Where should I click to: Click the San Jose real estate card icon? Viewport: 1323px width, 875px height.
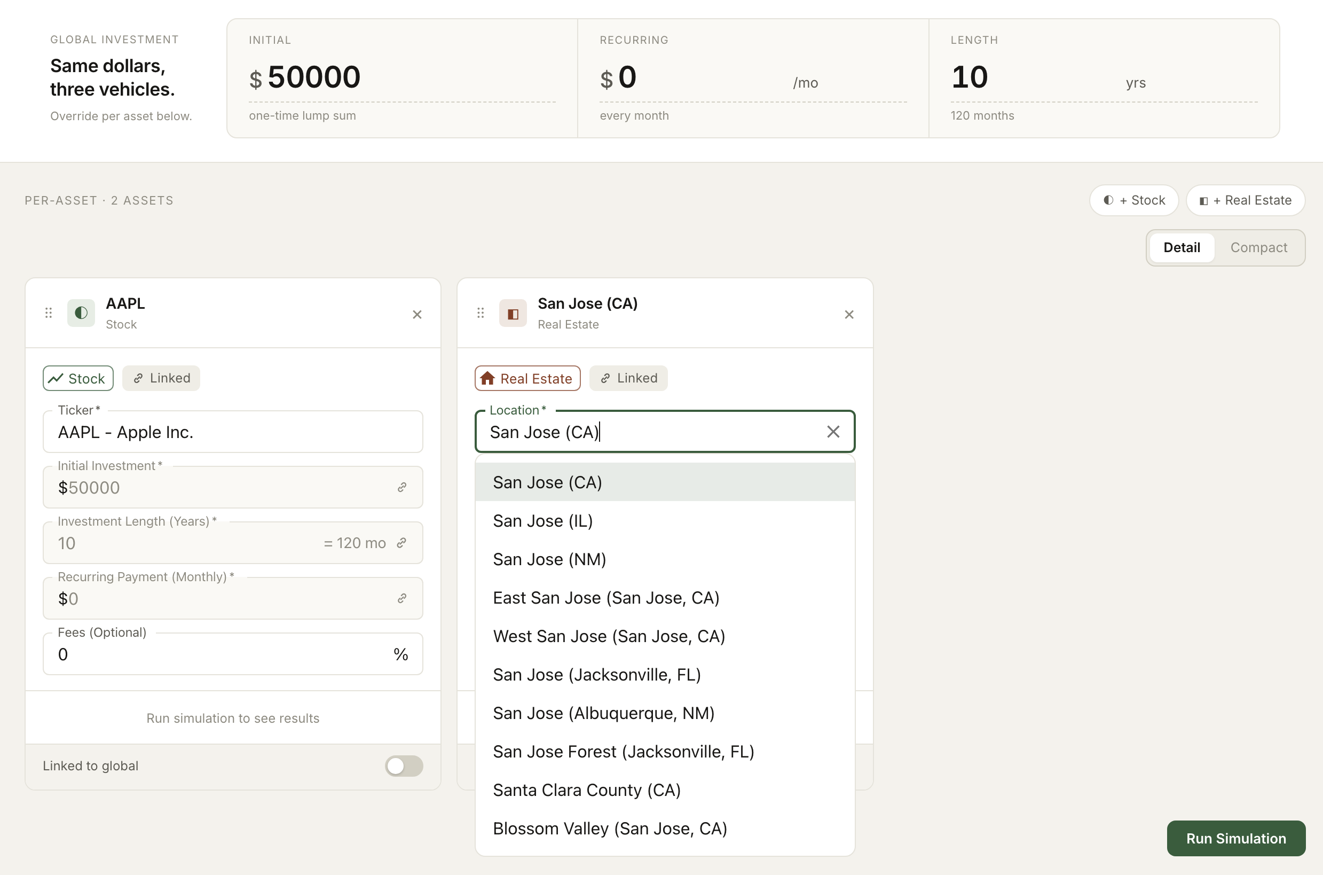coord(513,313)
